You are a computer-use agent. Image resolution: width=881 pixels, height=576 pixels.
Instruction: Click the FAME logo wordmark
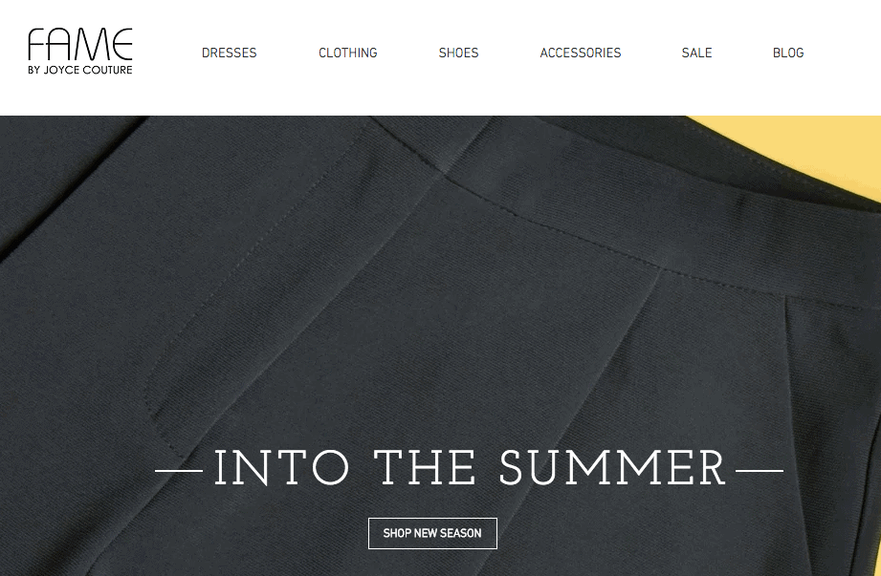[x=80, y=44]
